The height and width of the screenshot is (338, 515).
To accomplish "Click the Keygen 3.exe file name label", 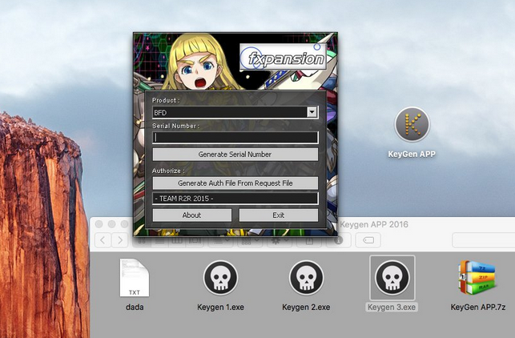I will 392,307.
